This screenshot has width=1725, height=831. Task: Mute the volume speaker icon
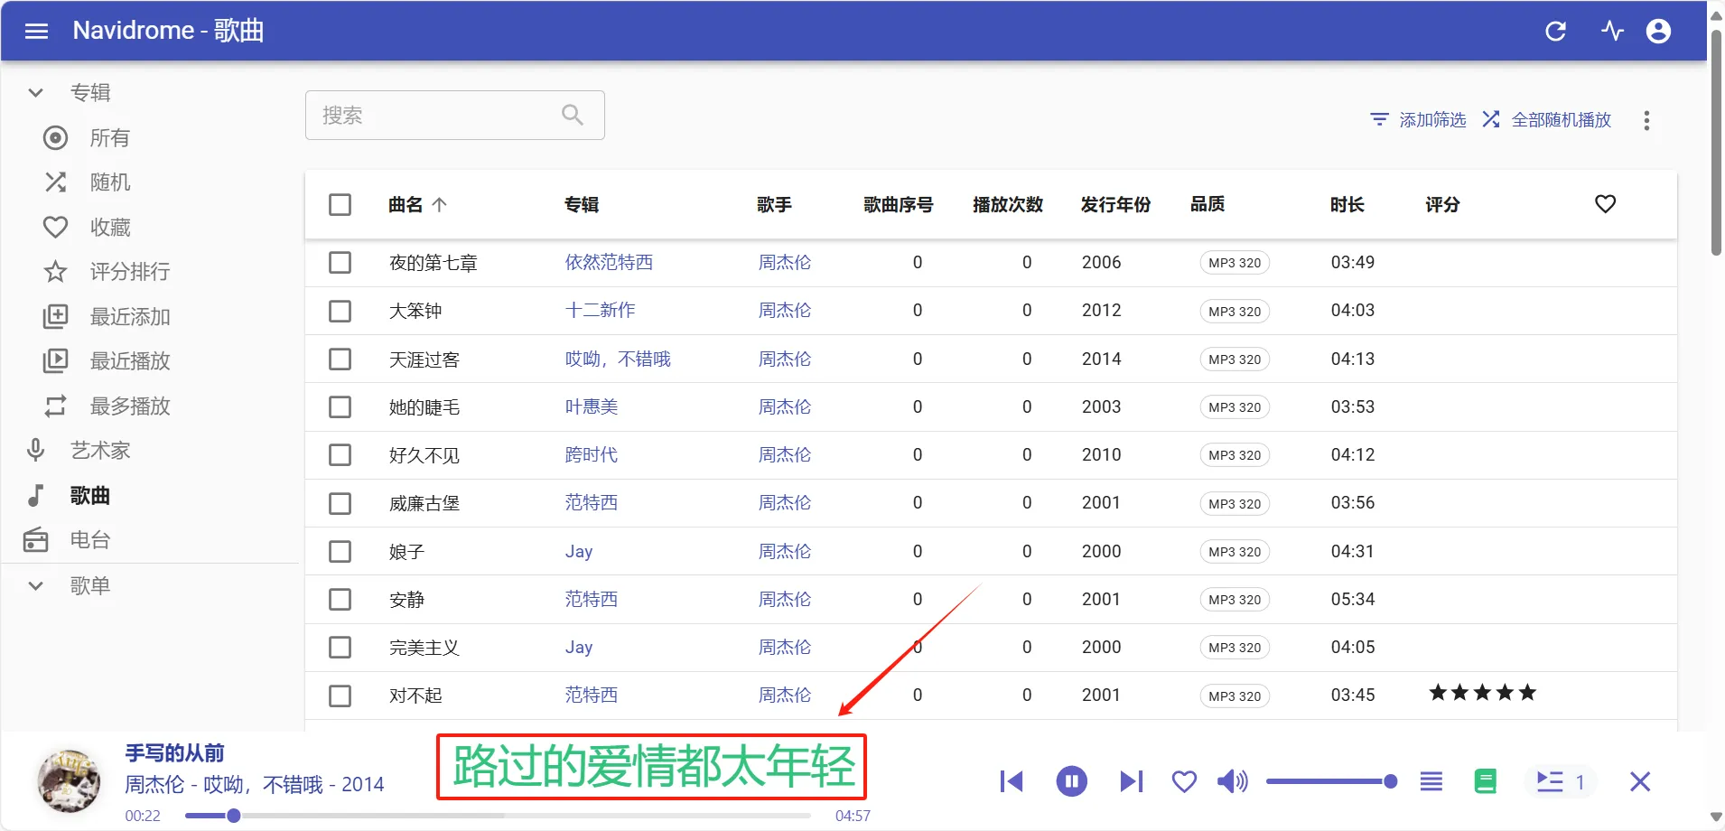point(1232,781)
